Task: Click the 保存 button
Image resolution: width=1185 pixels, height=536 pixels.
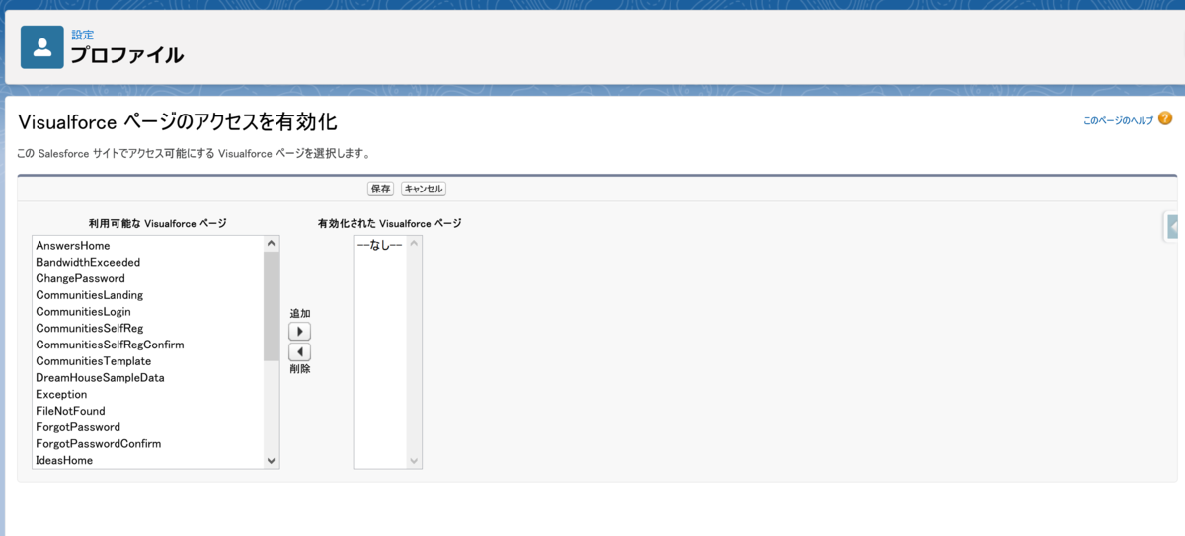Action: click(380, 189)
